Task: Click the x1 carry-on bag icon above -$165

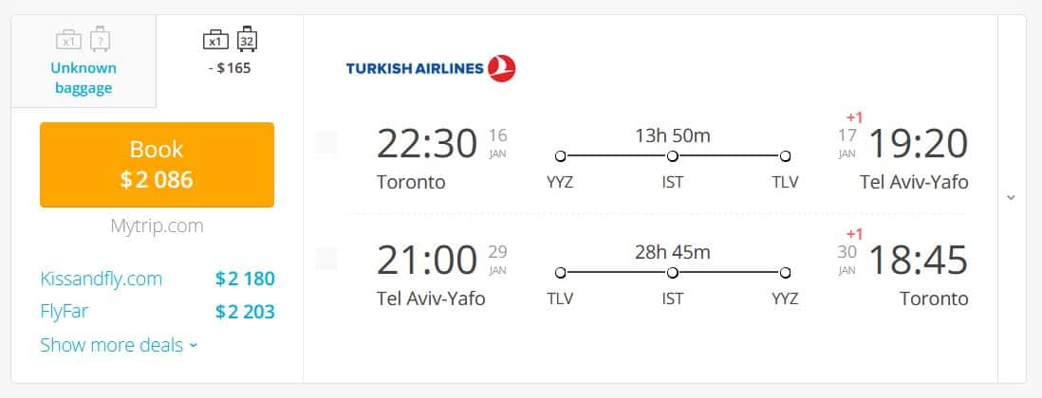Action: tap(215, 41)
